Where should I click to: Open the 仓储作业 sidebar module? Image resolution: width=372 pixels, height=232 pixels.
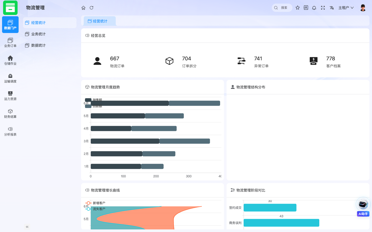coord(10,60)
